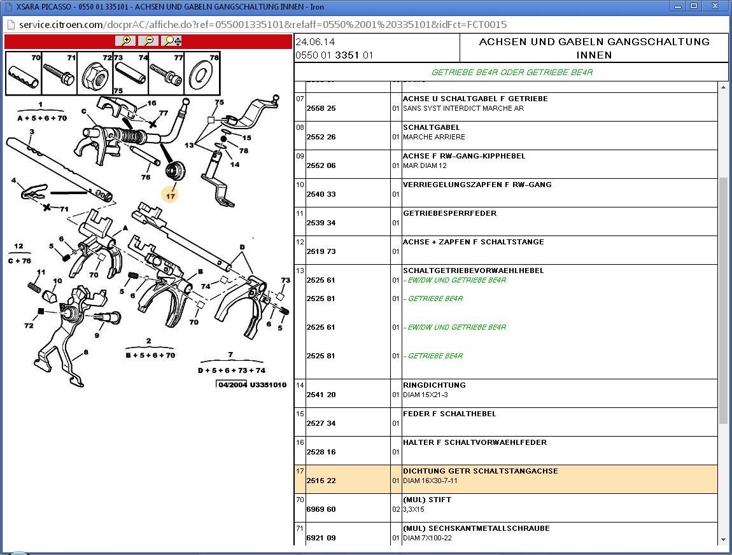Click the SCHALTGETRIEBEVORWAEHLHEBEL heading
This screenshot has height=555, width=732.
click(x=474, y=270)
